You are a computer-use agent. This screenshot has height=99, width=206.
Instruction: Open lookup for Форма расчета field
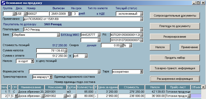[x=99, y=72]
